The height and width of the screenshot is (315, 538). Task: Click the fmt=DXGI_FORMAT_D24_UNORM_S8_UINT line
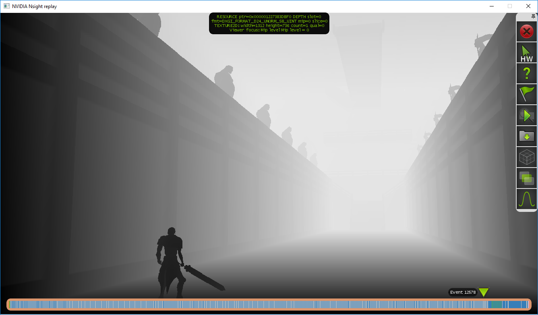(x=269, y=21)
